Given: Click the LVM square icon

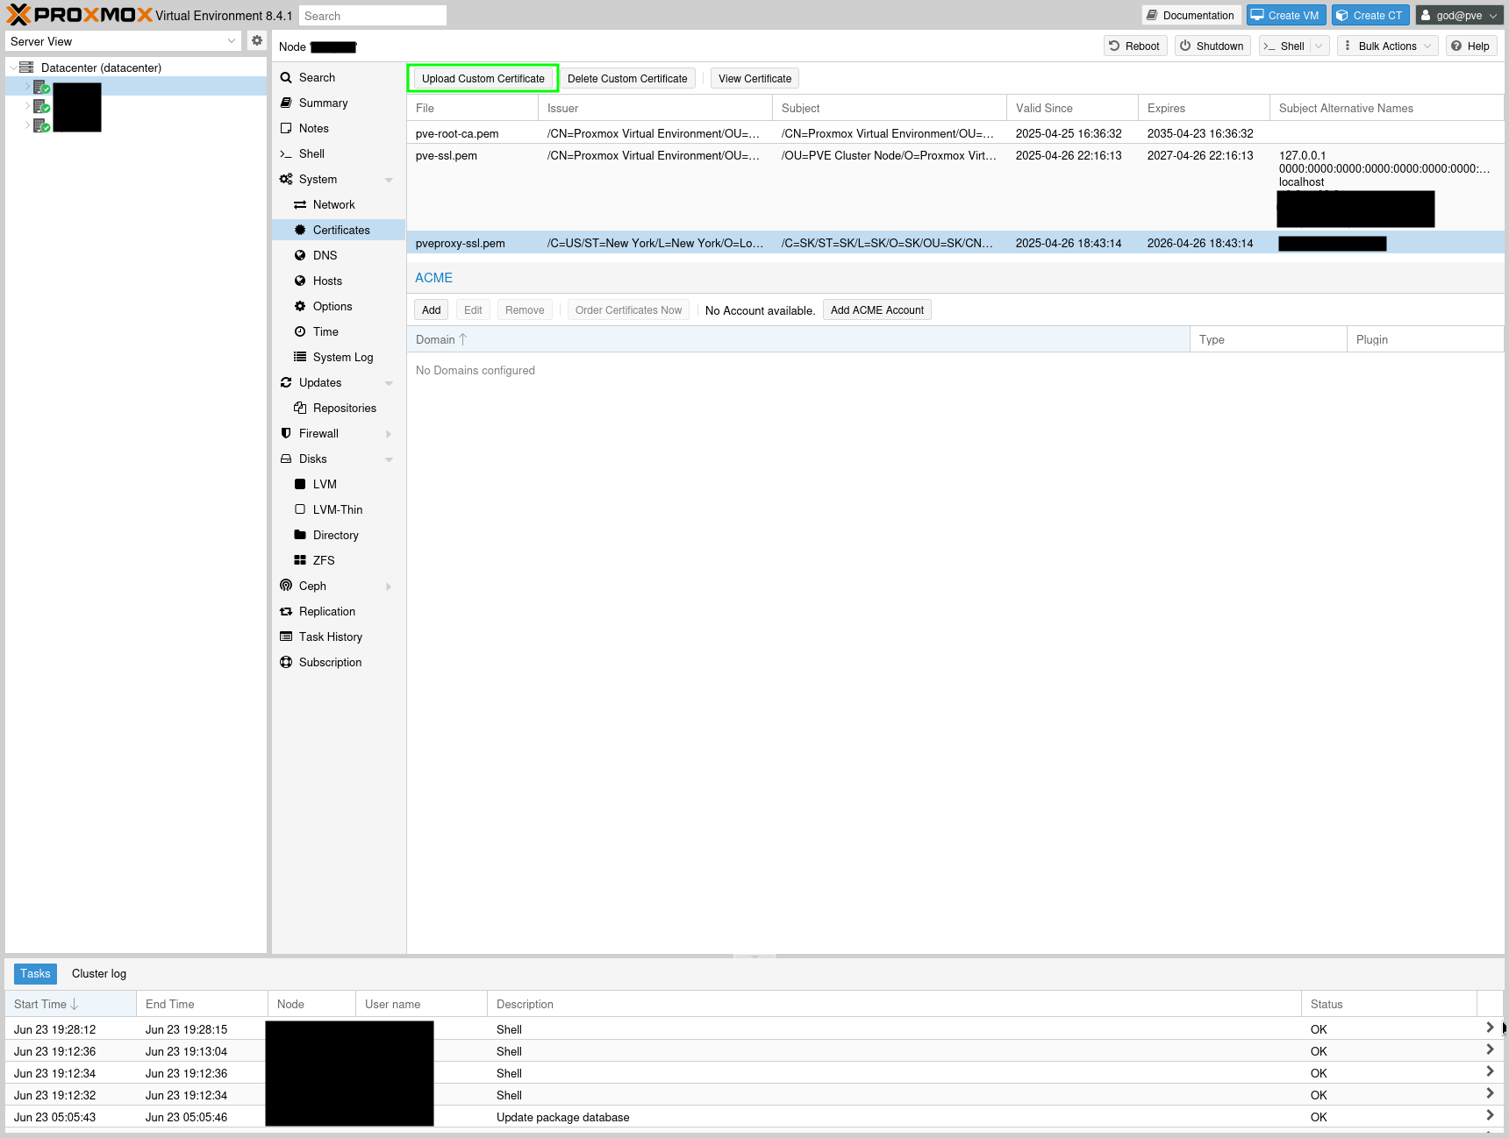Looking at the screenshot, I should (x=300, y=484).
